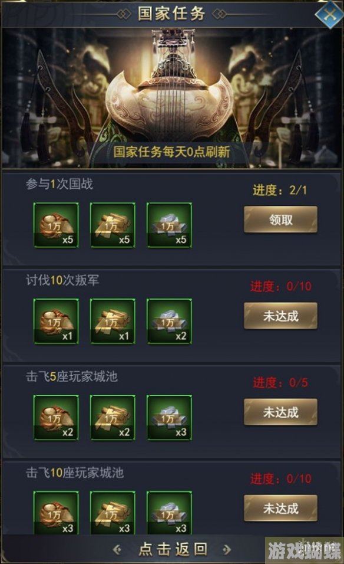Image resolution: width=344 pixels, height=564 pixels.
Task: Click 未达成 button for 讨伐10次叛军
Action: point(280,316)
